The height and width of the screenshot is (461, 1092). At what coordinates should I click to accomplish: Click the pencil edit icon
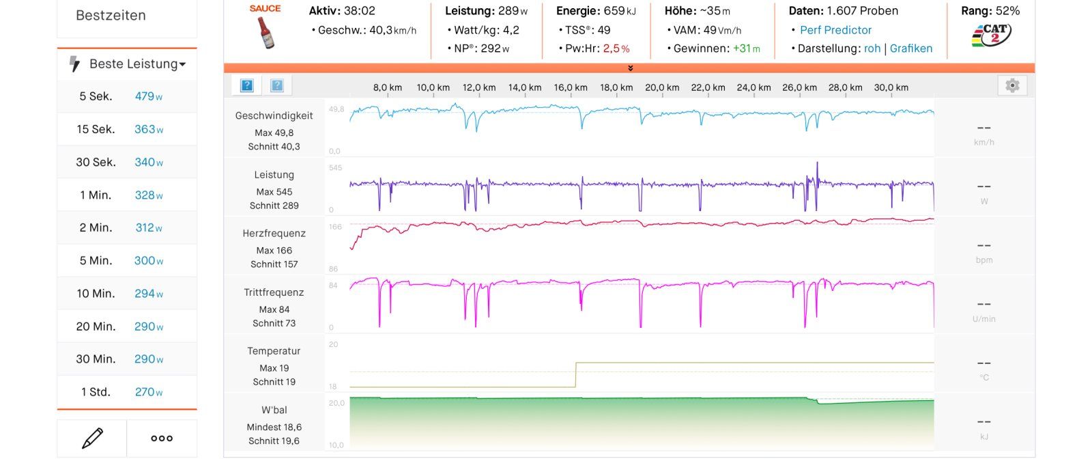click(x=92, y=438)
